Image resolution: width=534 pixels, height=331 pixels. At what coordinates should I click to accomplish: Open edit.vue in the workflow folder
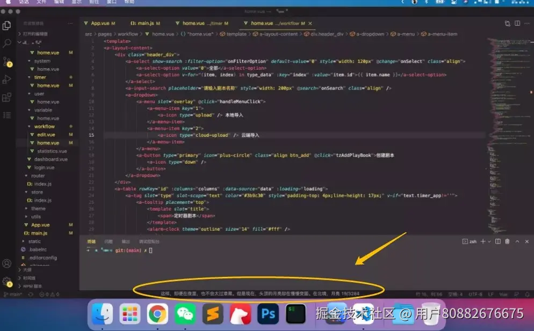(46, 135)
